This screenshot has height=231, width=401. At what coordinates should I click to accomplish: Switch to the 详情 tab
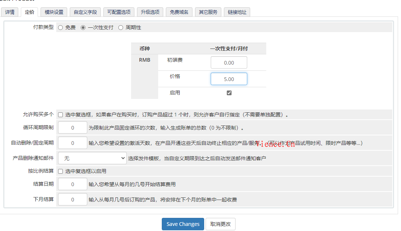pyautogui.click(x=9, y=12)
